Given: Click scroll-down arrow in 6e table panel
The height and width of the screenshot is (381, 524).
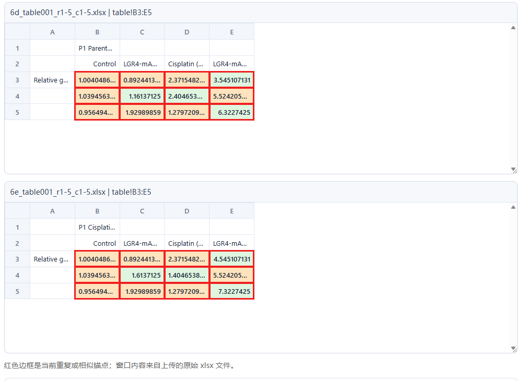Looking at the screenshot, I should point(514,348).
